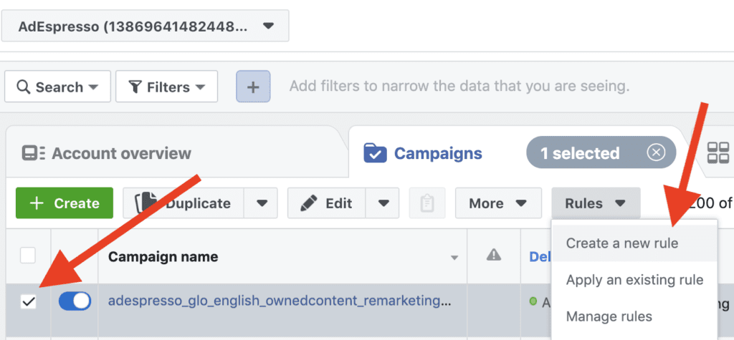
Task: Click the grid icon right of the Campaigns tab
Action: (718, 153)
